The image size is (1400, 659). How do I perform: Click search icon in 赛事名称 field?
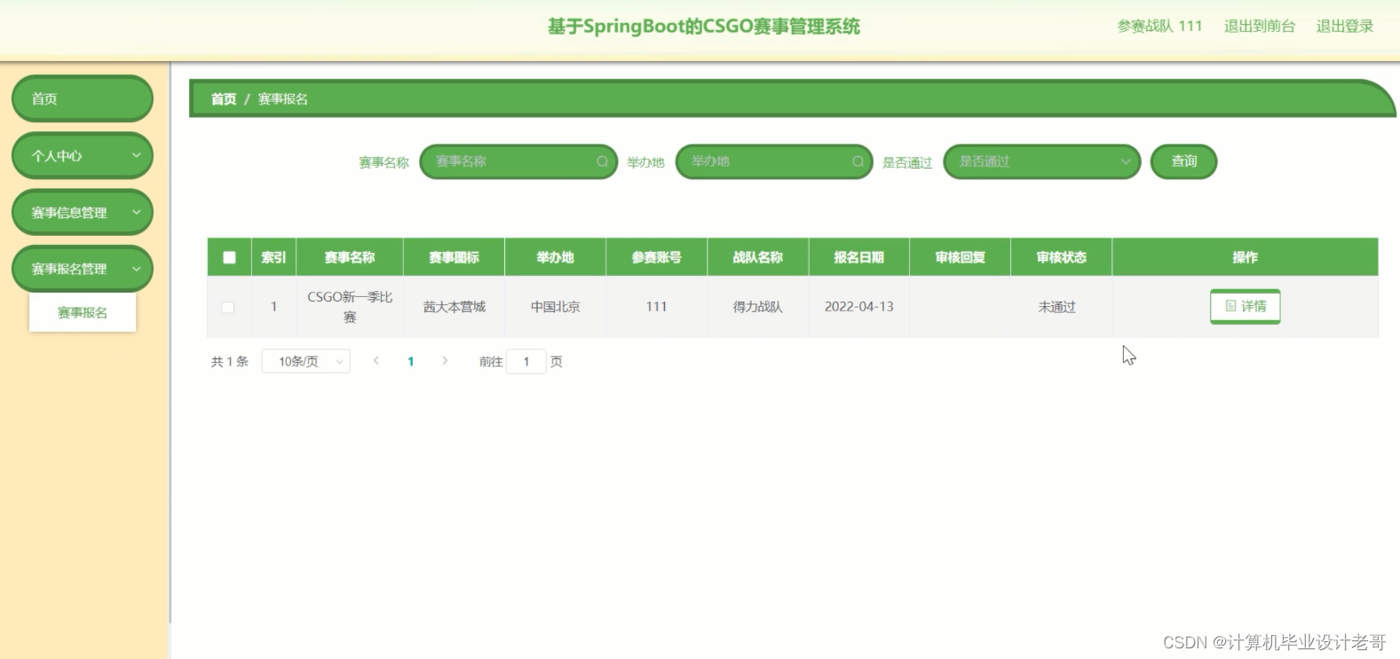coord(602,161)
